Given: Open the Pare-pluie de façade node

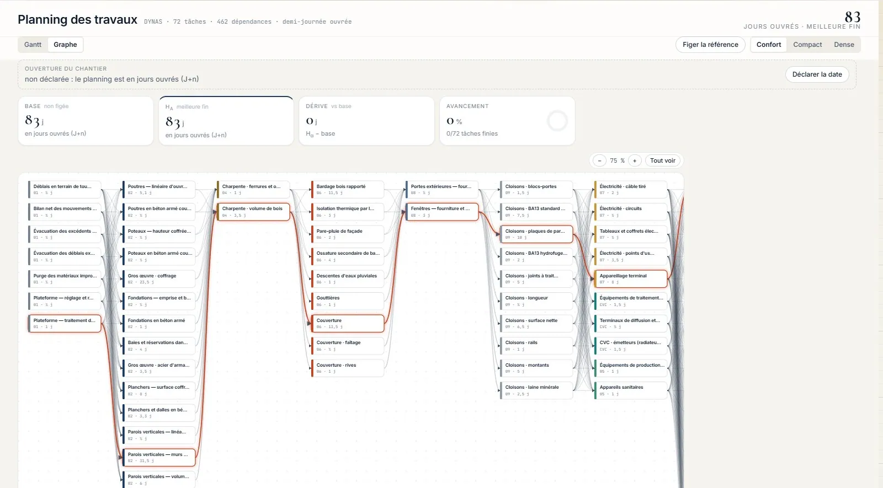Looking at the screenshot, I should tap(348, 234).
